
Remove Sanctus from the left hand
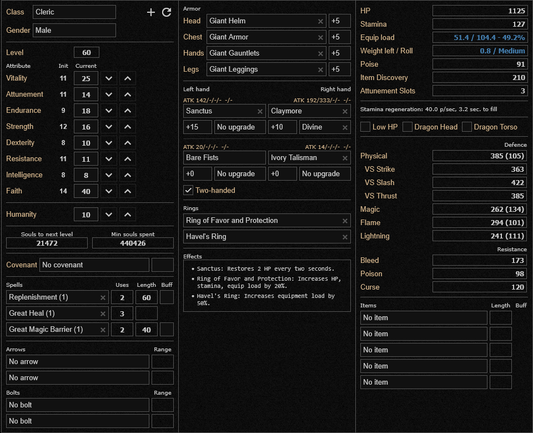click(260, 111)
